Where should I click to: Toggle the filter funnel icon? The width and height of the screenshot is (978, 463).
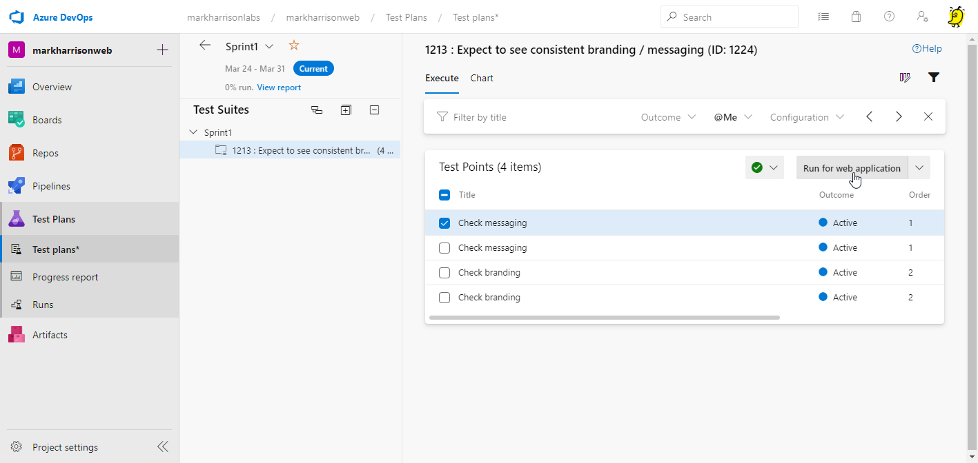tap(933, 78)
